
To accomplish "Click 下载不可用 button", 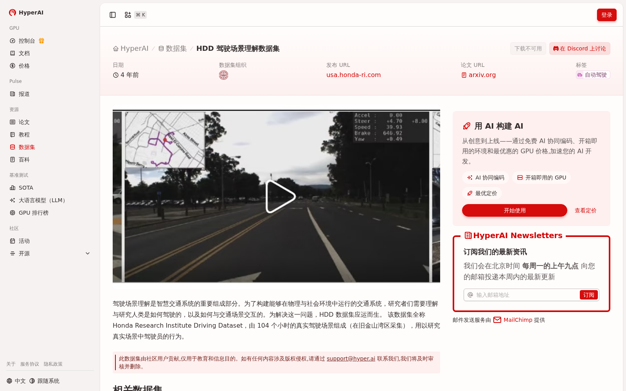I will (x=528, y=48).
